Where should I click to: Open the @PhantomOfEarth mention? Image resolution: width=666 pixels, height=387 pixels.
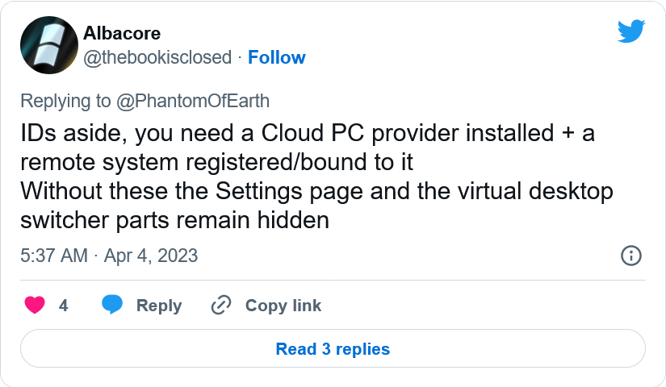click(193, 101)
